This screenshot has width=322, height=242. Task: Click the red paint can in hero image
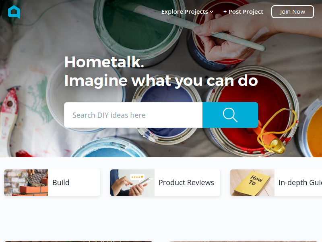point(252,111)
